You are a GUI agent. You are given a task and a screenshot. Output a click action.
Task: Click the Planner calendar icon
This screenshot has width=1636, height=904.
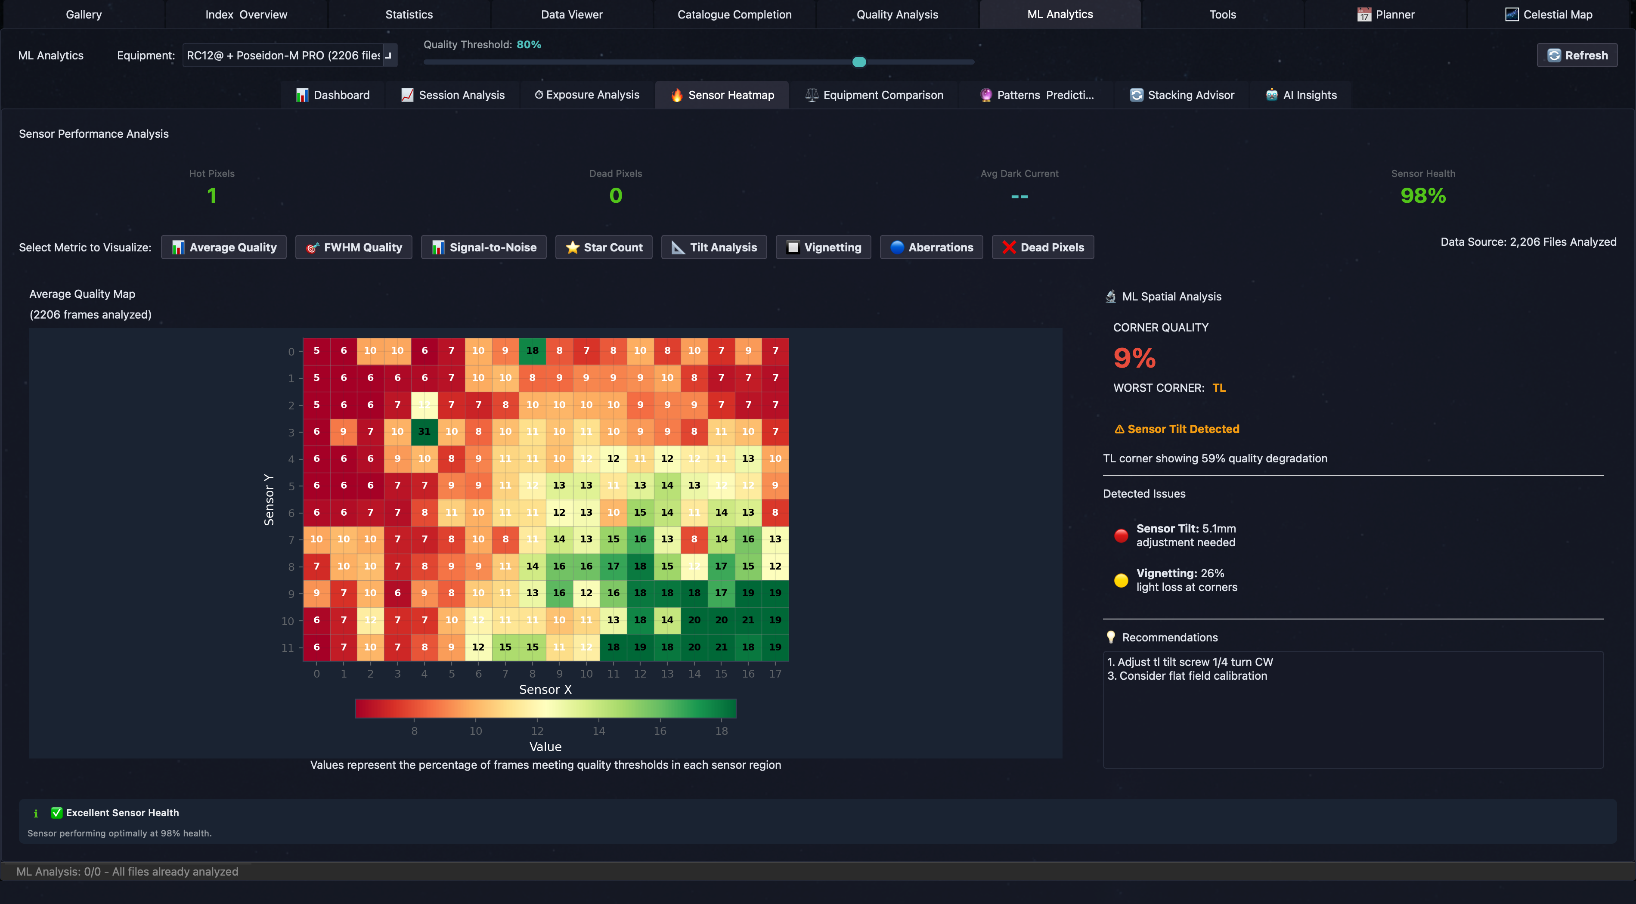pos(1363,15)
